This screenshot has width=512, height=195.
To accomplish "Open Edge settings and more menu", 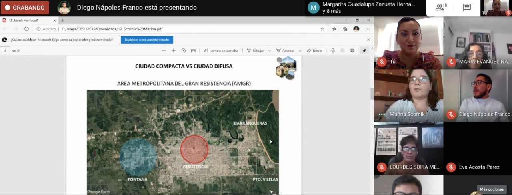I will pyautogui.click(x=367, y=29).
